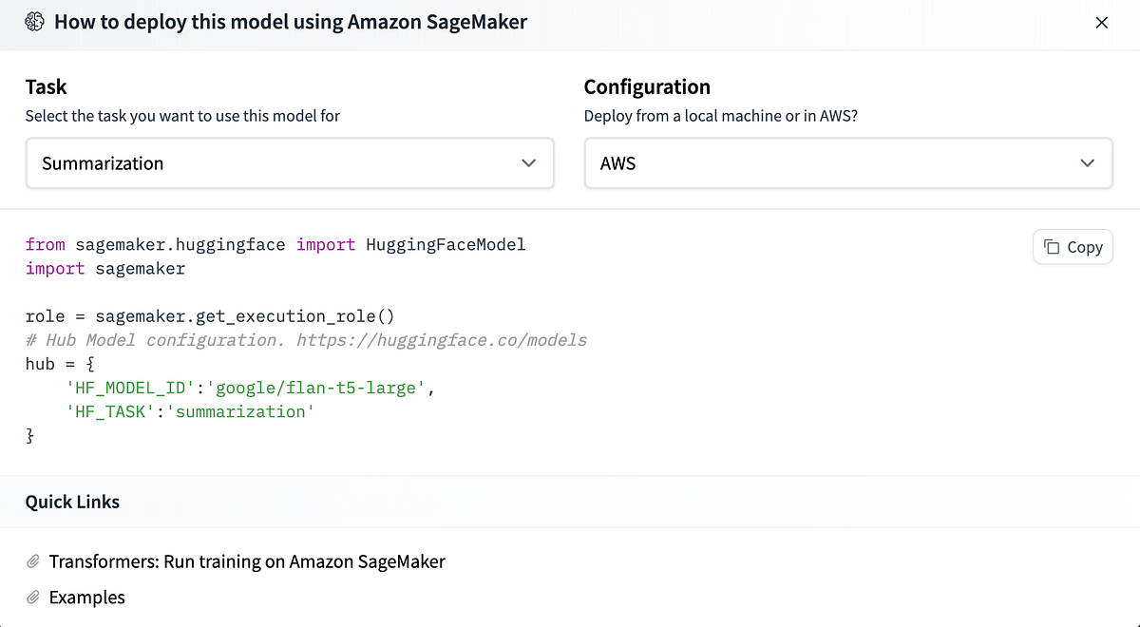Open the Examples quick link
1140x627 pixels.
pos(87,598)
